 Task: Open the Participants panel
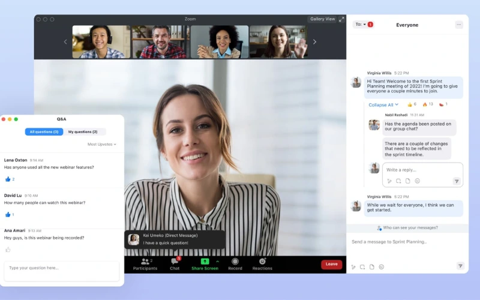tap(145, 263)
